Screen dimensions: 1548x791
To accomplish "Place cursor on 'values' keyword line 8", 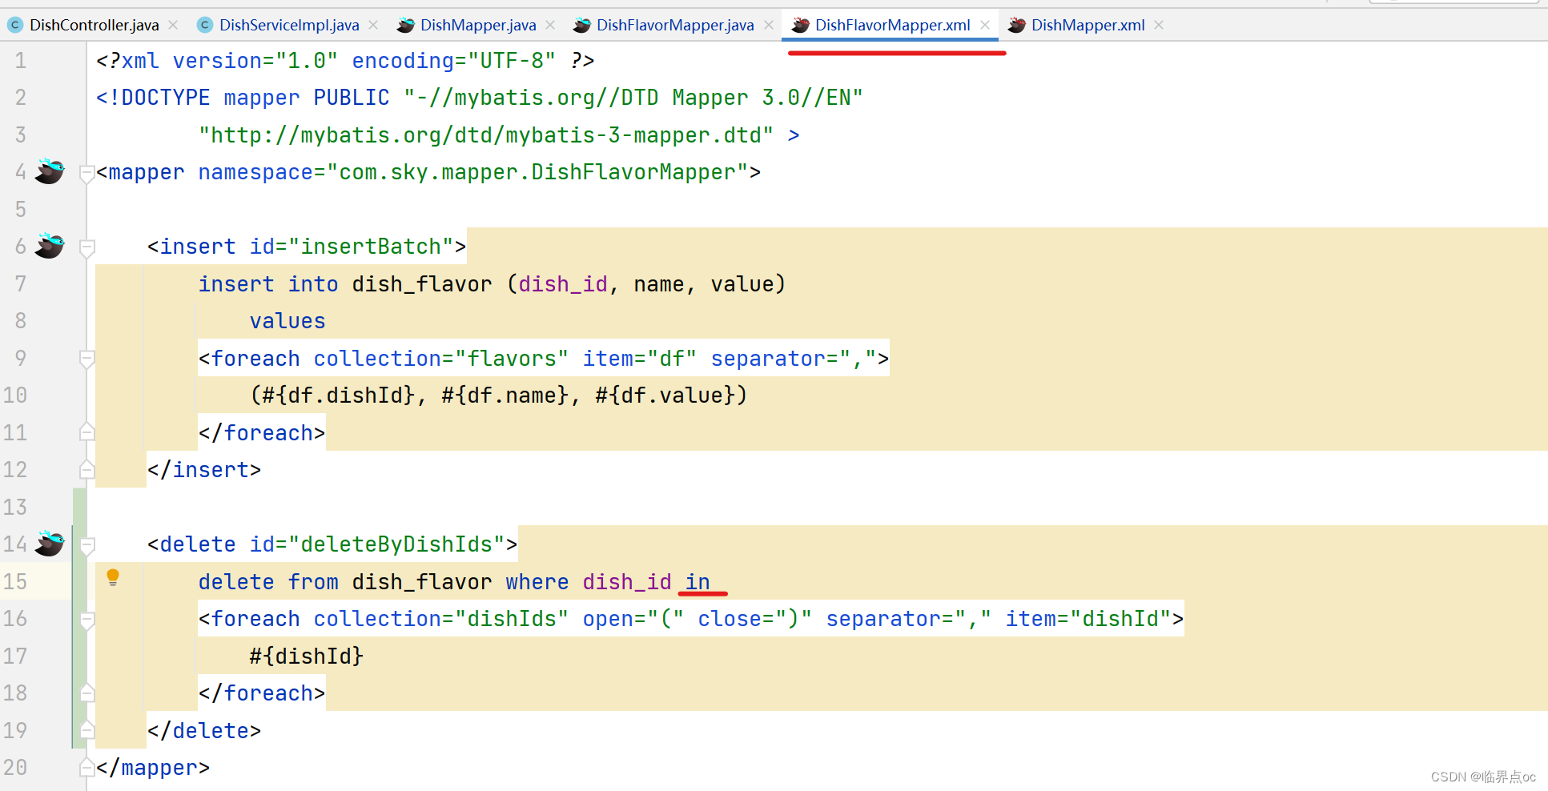I will (x=287, y=321).
